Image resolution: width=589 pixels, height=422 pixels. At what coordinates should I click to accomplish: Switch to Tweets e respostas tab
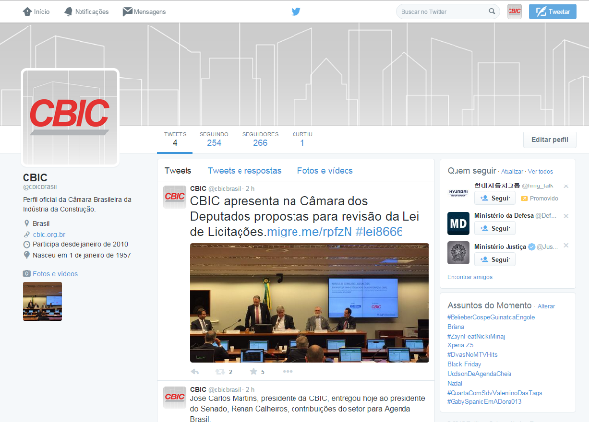click(x=244, y=170)
